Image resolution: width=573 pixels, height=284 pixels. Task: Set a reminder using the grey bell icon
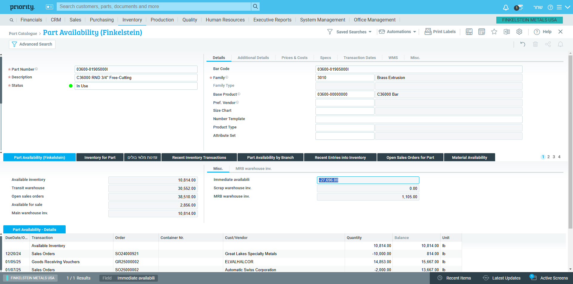tap(560, 44)
